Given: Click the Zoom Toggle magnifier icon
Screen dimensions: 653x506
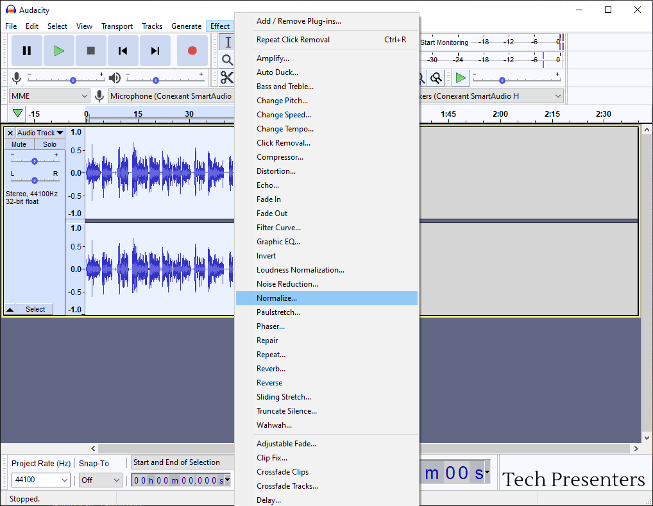Looking at the screenshot, I should coord(436,78).
